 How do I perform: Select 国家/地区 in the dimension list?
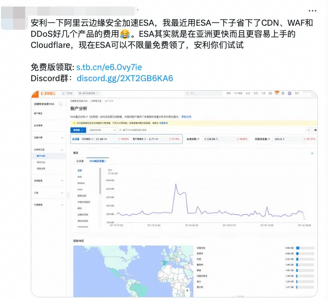coord(82,196)
